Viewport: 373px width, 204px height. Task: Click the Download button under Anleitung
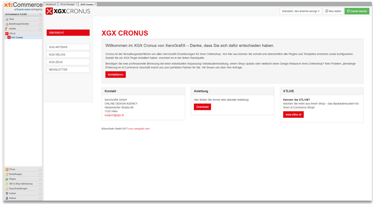(x=202, y=107)
